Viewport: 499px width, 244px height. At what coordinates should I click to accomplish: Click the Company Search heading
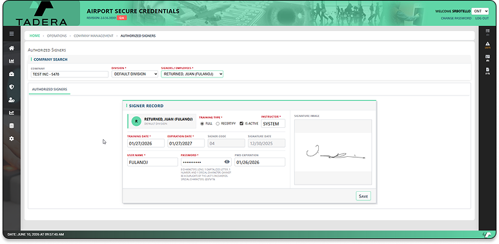(x=50, y=59)
